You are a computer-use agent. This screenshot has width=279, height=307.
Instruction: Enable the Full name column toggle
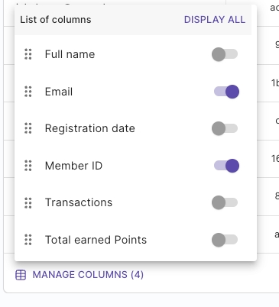[225, 54]
